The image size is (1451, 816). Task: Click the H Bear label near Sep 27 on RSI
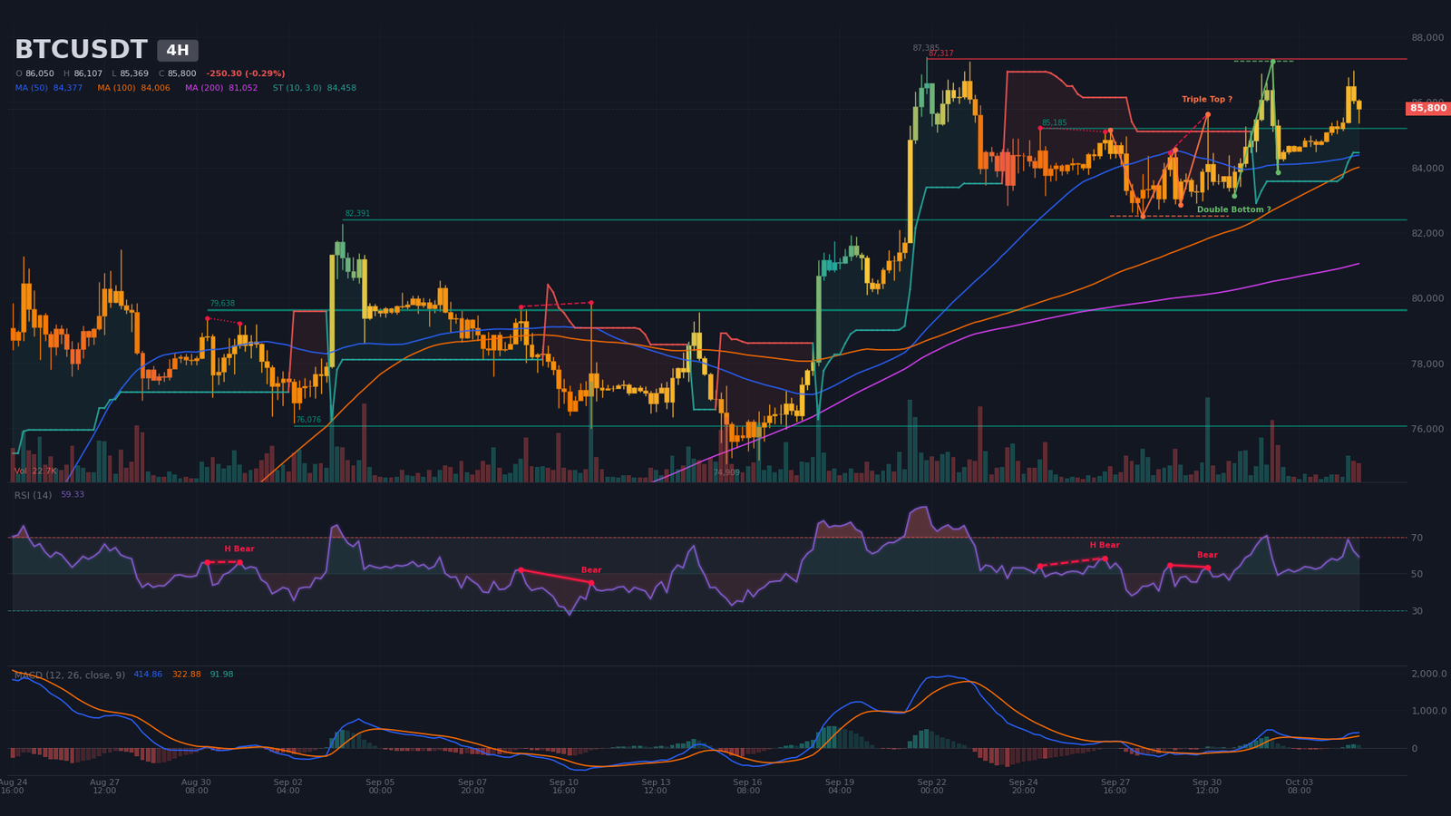click(1105, 545)
